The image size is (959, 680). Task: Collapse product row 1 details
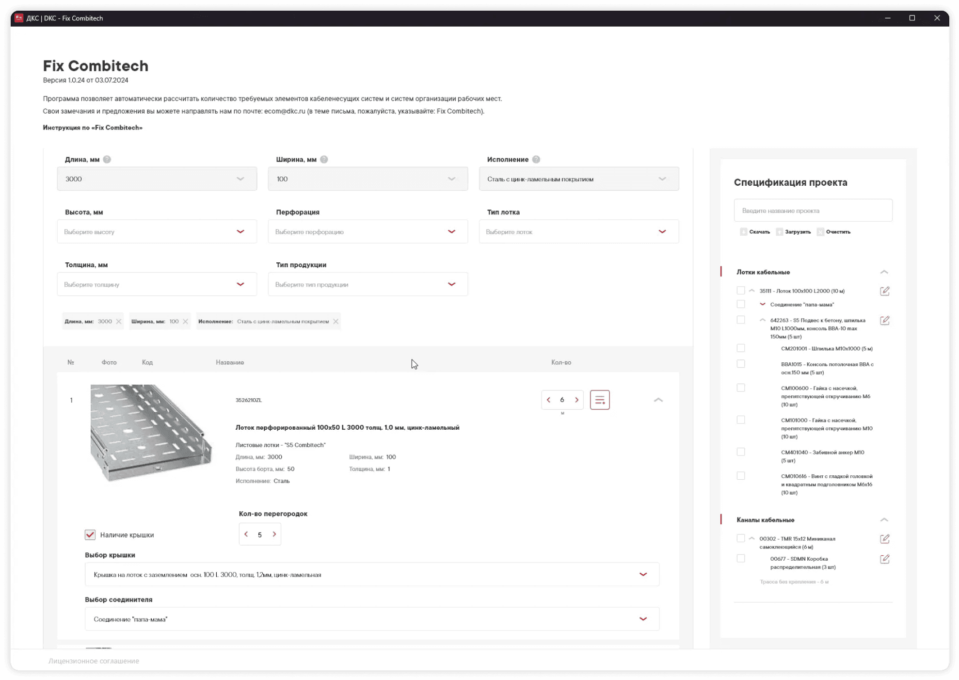(658, 400)
